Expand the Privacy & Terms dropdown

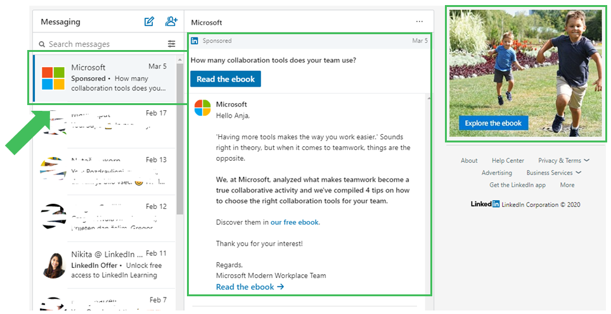(x=563, y=160)
